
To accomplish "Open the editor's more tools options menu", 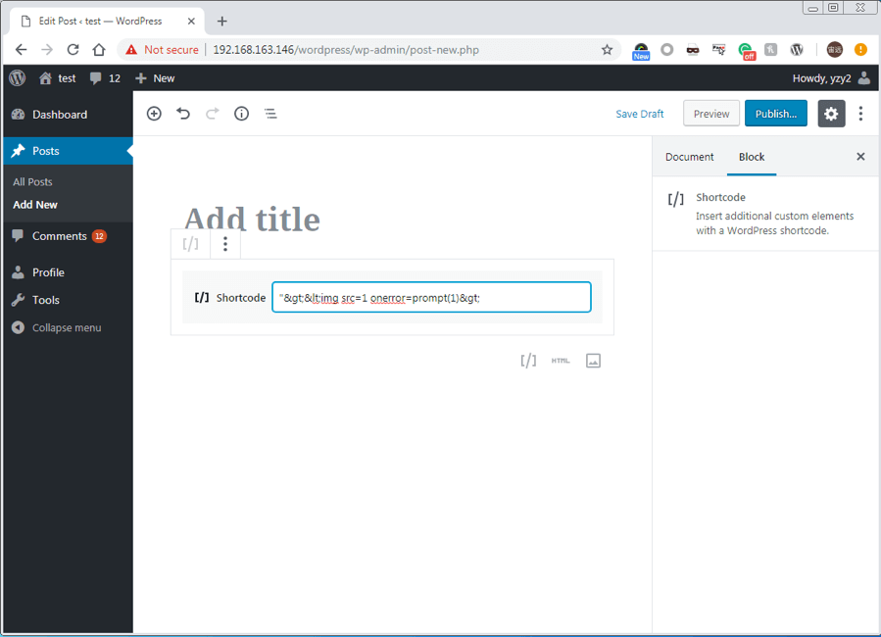I will pos(860,114).
